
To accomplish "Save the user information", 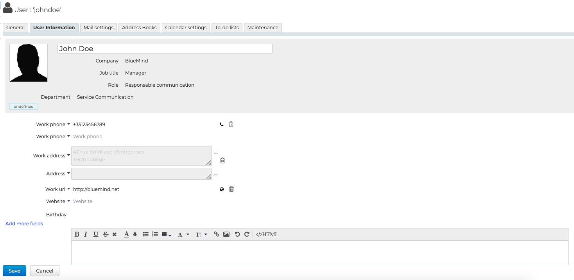I will coord(14,271).
